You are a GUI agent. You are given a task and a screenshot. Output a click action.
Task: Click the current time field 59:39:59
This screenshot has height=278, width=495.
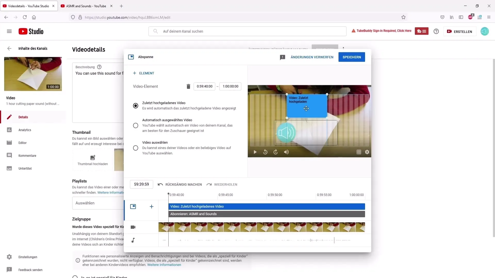point(142,185)
